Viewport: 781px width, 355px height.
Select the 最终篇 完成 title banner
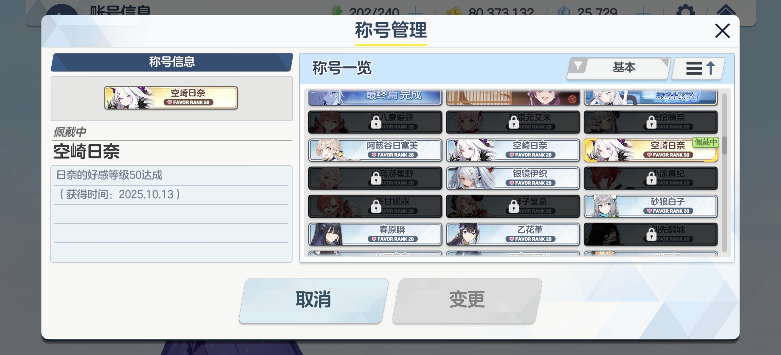[x=375, y=97]
